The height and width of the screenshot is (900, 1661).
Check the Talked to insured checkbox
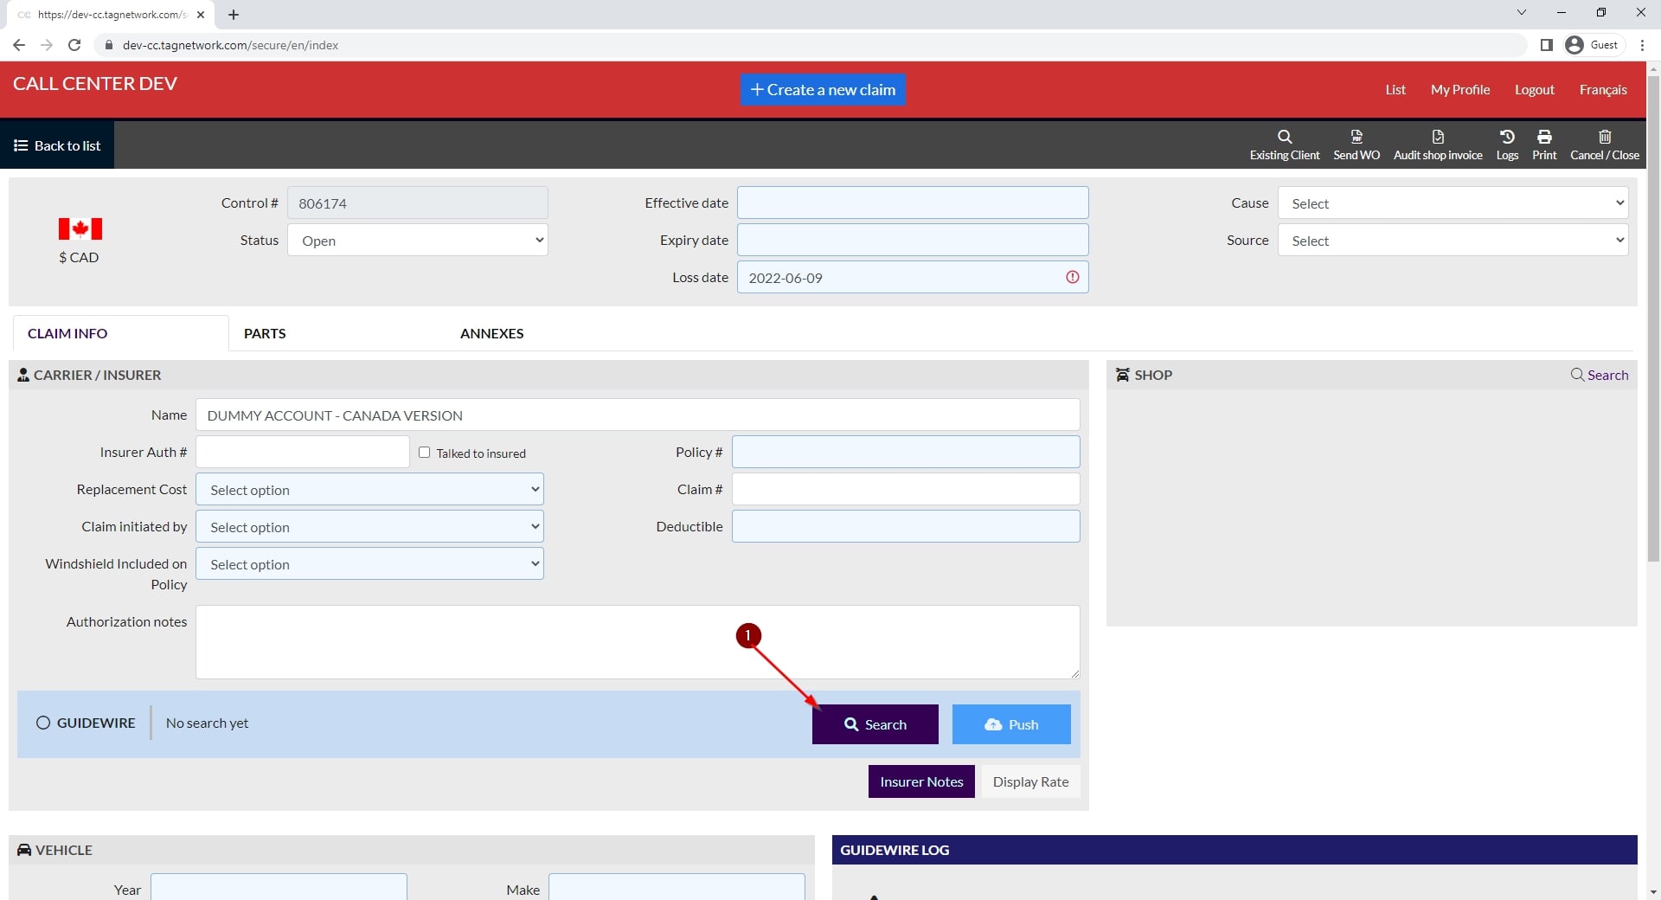click(425, 453)
